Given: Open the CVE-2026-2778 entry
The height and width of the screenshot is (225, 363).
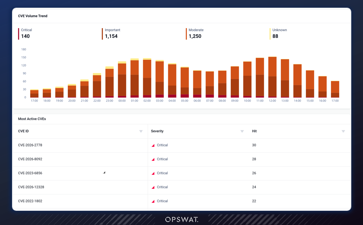Looking at the screenshot, I should coord(30,145).
